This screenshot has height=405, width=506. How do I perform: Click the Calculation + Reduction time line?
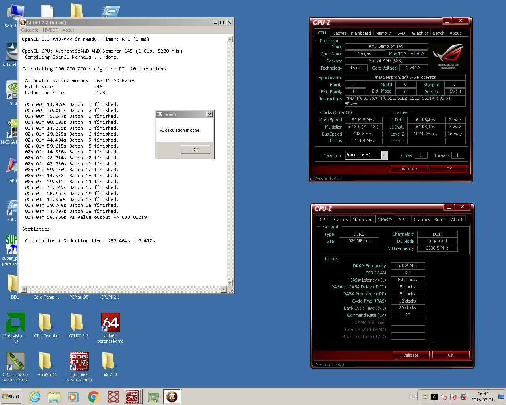click(90, 241)
